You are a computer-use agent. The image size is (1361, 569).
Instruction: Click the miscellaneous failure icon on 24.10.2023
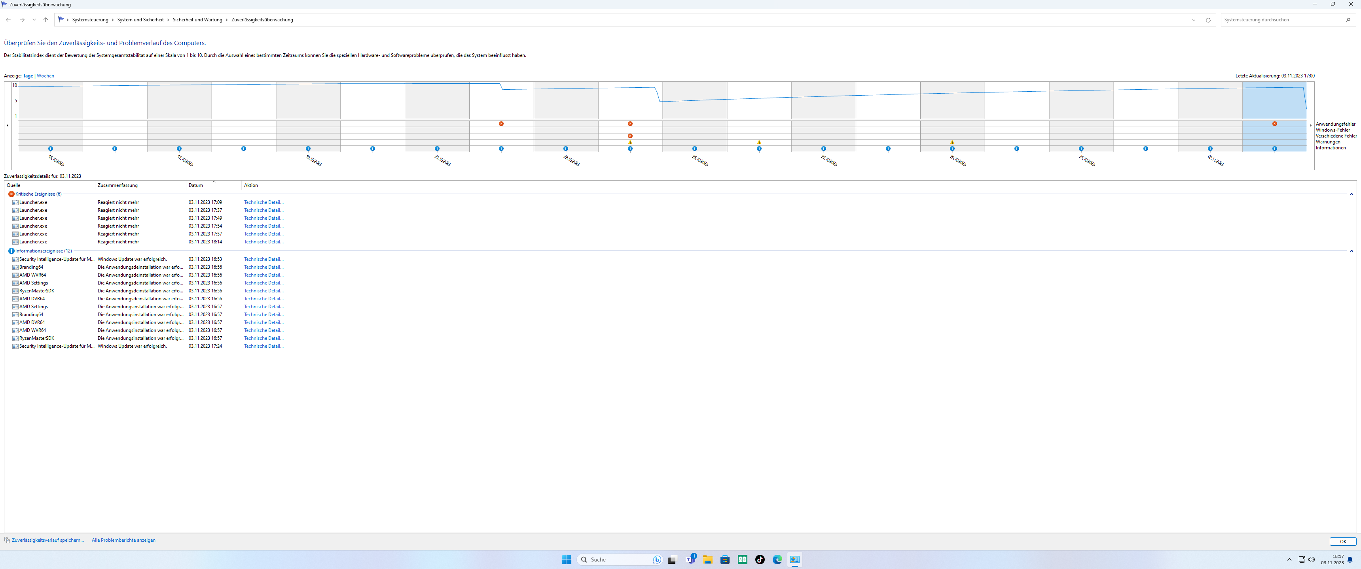click(x=630, y=136)
